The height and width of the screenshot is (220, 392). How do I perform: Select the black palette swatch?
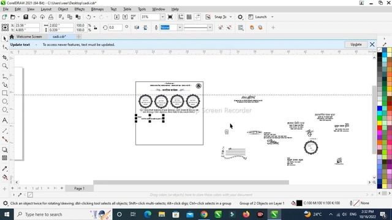(380, 54)
